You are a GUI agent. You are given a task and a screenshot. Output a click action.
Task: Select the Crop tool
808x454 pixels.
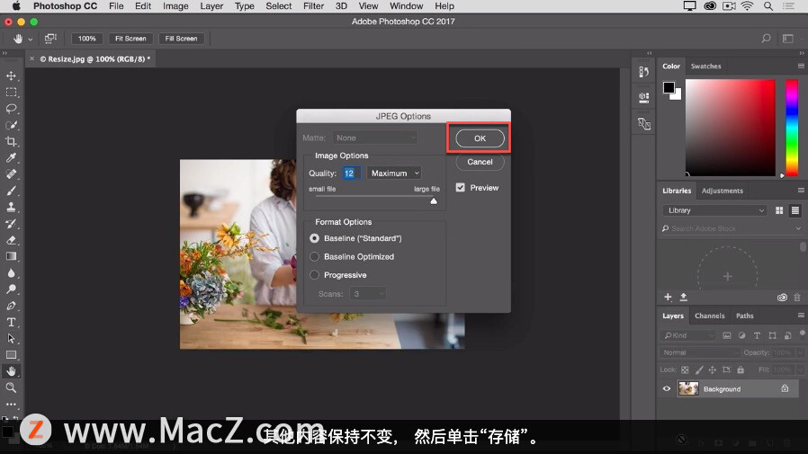(11, 141)
